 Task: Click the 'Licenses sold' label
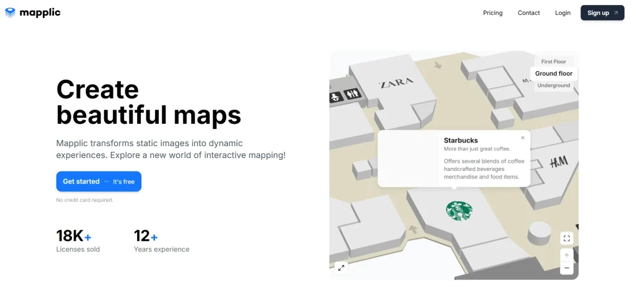point(78,249)
